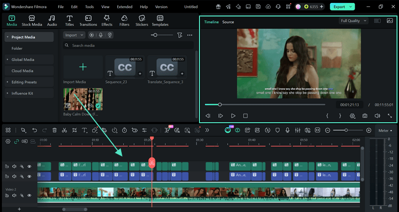The width and height of the screenshot is (399, 212).
Task: Toggle lock on the Video 2 track
Action: click(7, 196)
